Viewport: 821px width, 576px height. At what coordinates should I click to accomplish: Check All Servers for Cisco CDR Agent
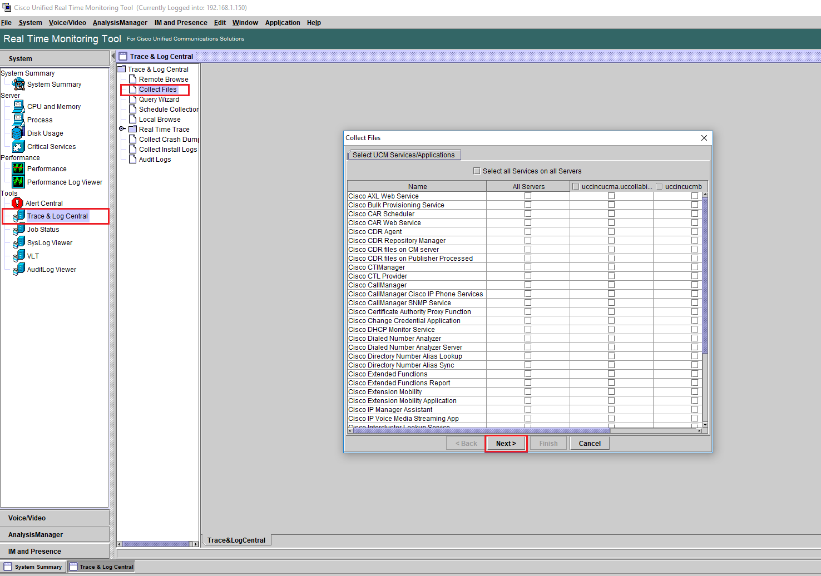528,231
